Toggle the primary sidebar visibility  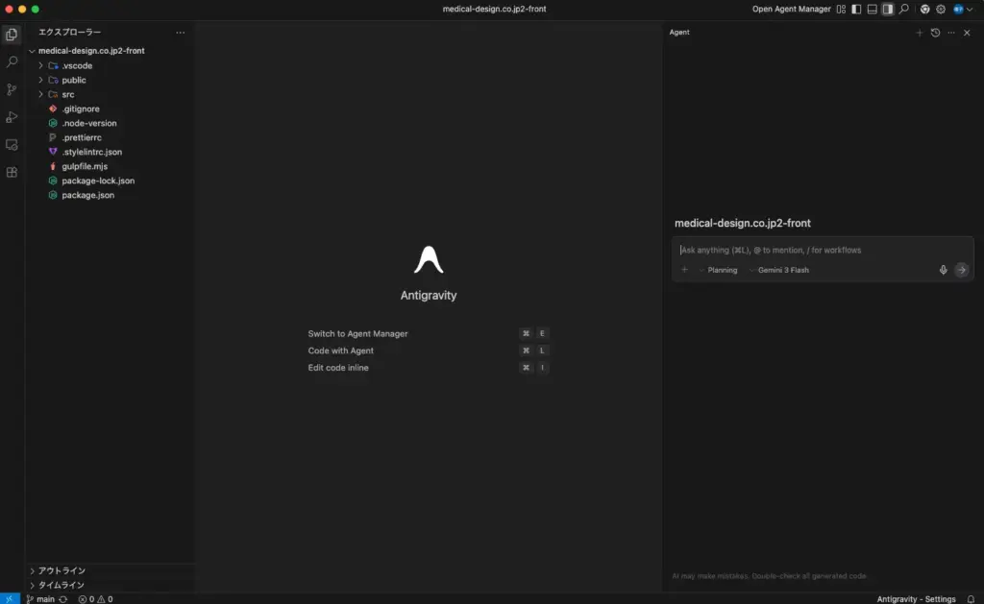[x=856, y=9]
